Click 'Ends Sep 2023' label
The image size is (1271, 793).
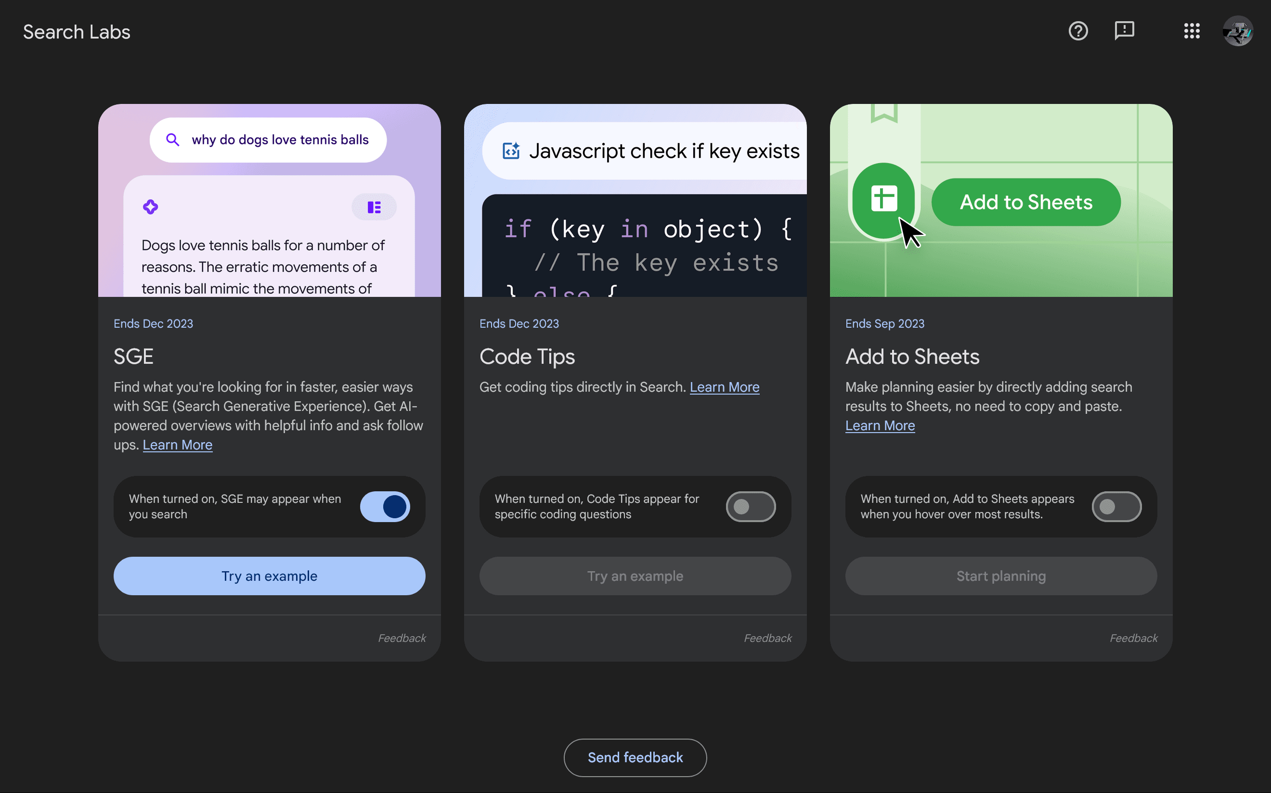click(x=885, y=323)
